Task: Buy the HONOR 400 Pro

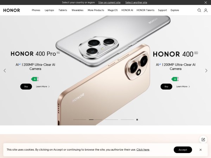Action: click(26, 86)
